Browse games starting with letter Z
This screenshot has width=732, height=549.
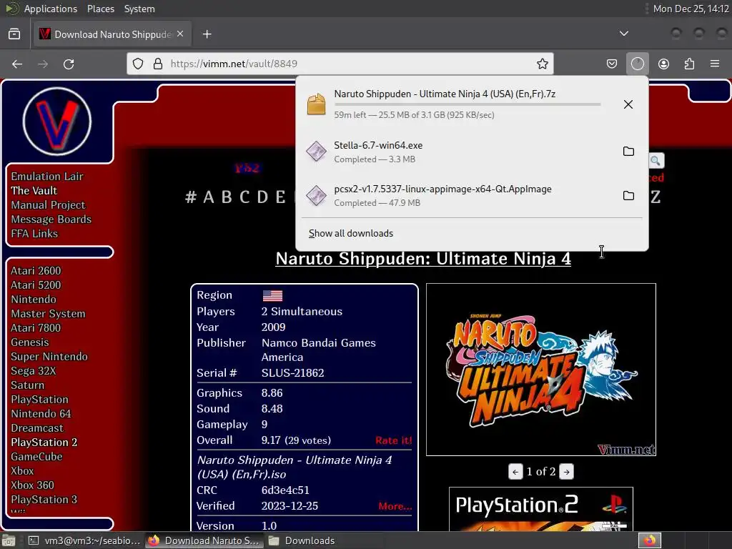pyautogui.click(x=656, y=197)
